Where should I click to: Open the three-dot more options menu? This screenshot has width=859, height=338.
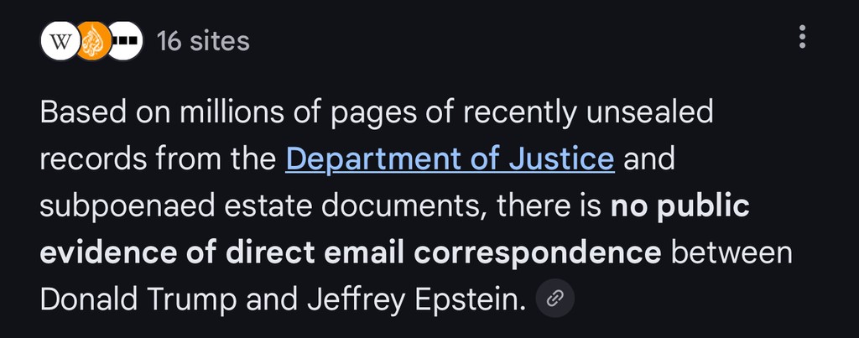803,37
